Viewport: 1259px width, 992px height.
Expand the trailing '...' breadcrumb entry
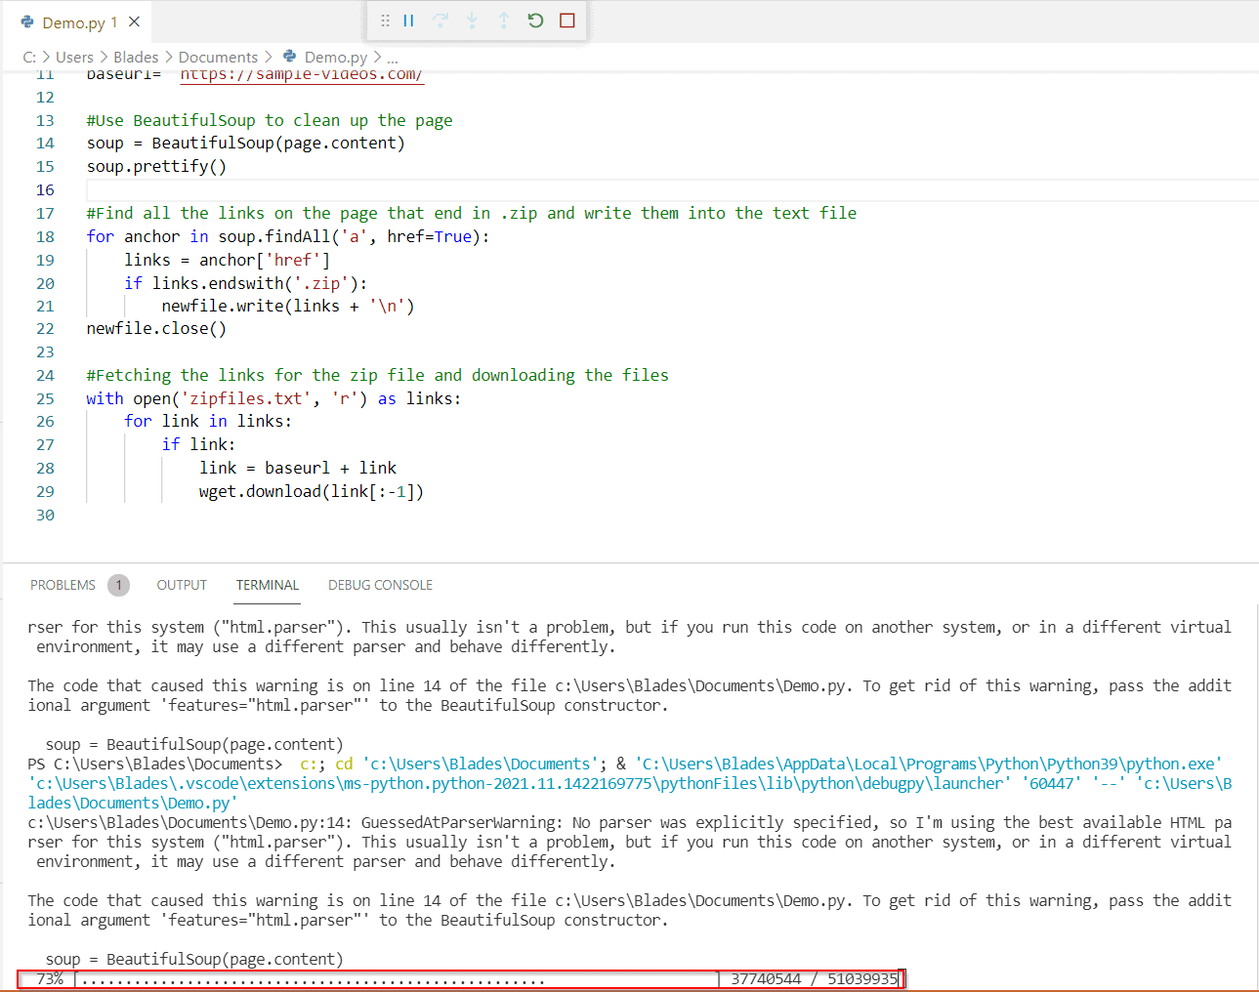[392, 57]
